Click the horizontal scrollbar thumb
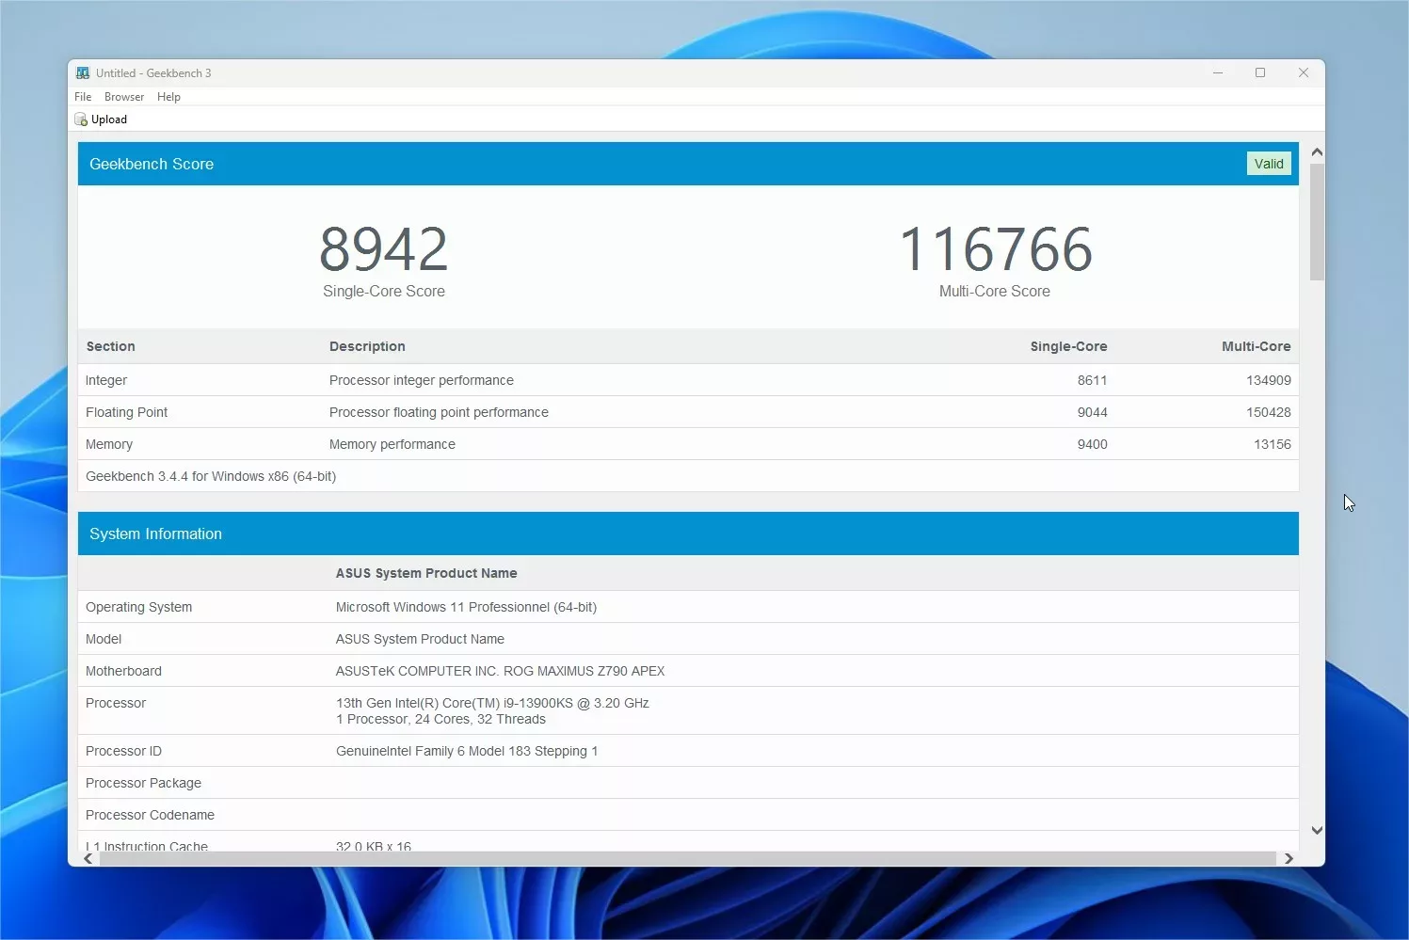The width and height of the screenshot is (1409, 940). click(687, 858)
